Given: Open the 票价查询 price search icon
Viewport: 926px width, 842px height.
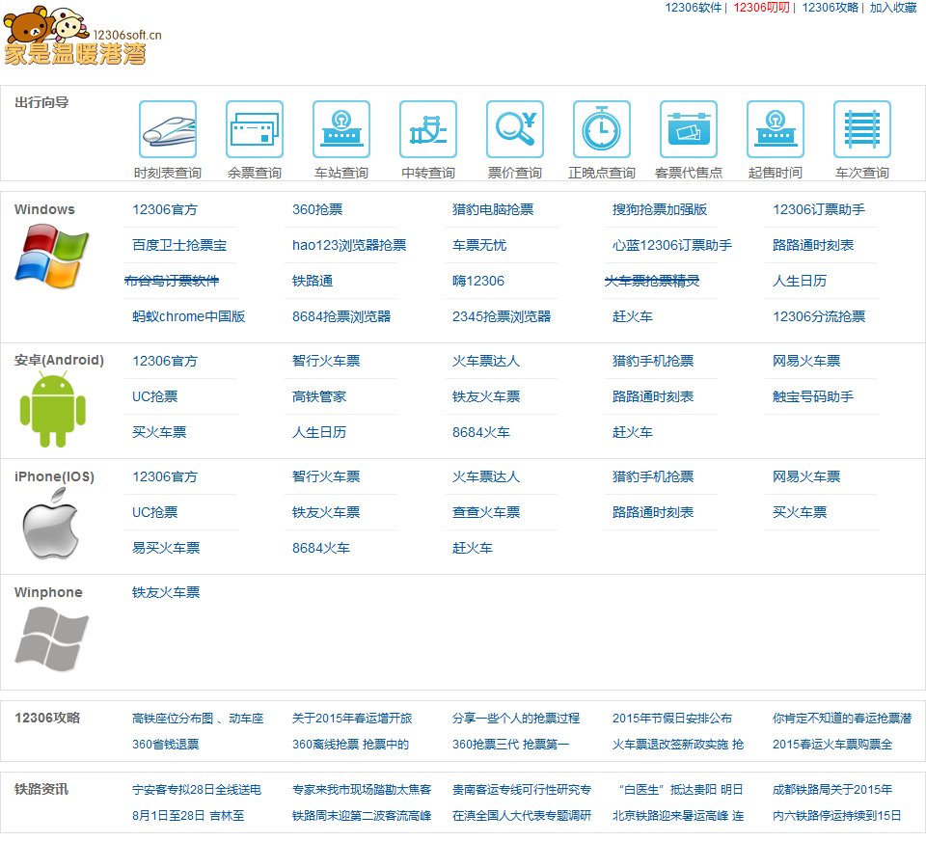Looking at the screenshot, I should (515, 129).
